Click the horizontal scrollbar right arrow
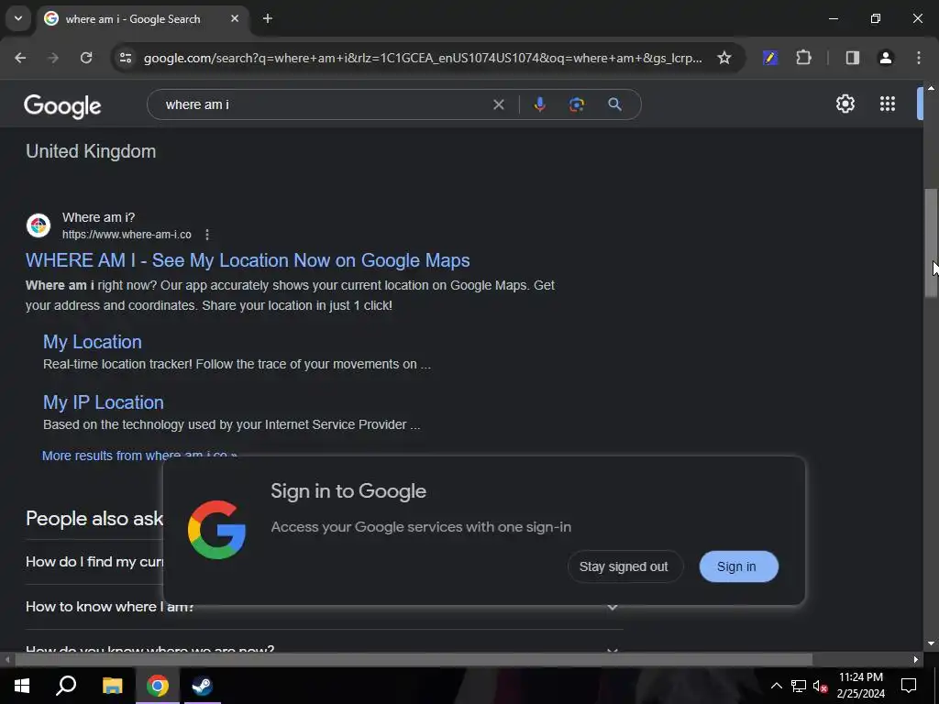939x704 pixels. point(916,660)
